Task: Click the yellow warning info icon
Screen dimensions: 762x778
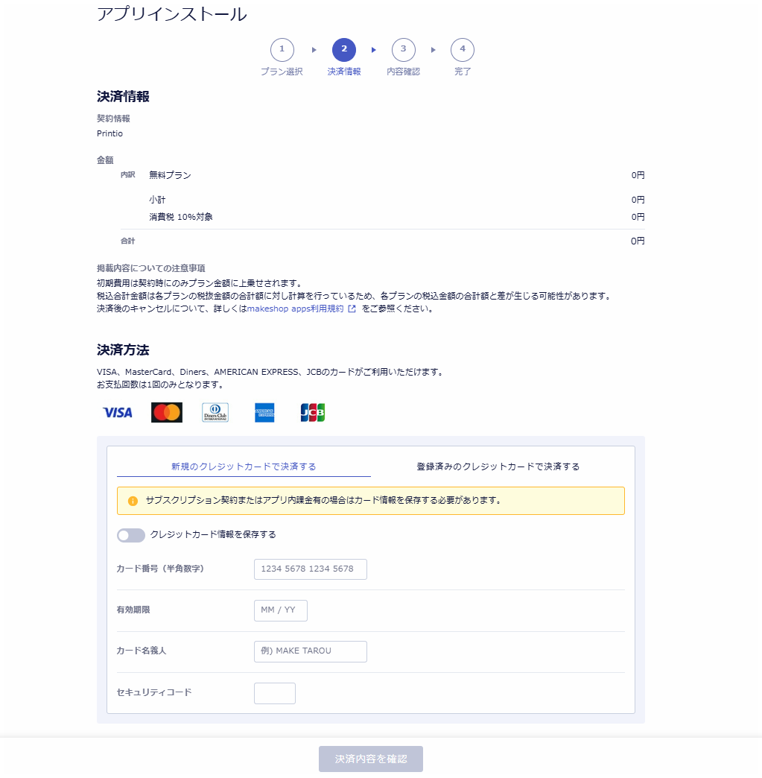Action: pyautogui.click(x=133, y=501)
